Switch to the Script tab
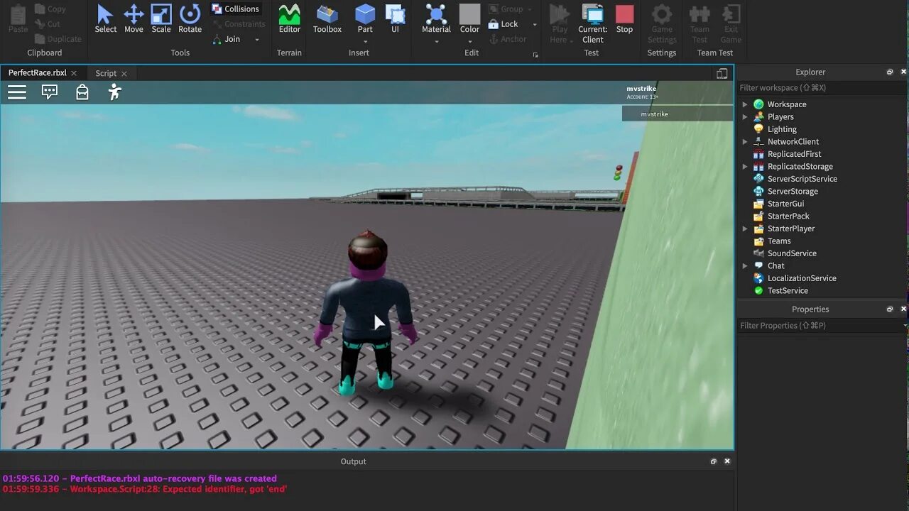This screenshot has height=511, width=909. pyautogui.click(x=106, y=73)
